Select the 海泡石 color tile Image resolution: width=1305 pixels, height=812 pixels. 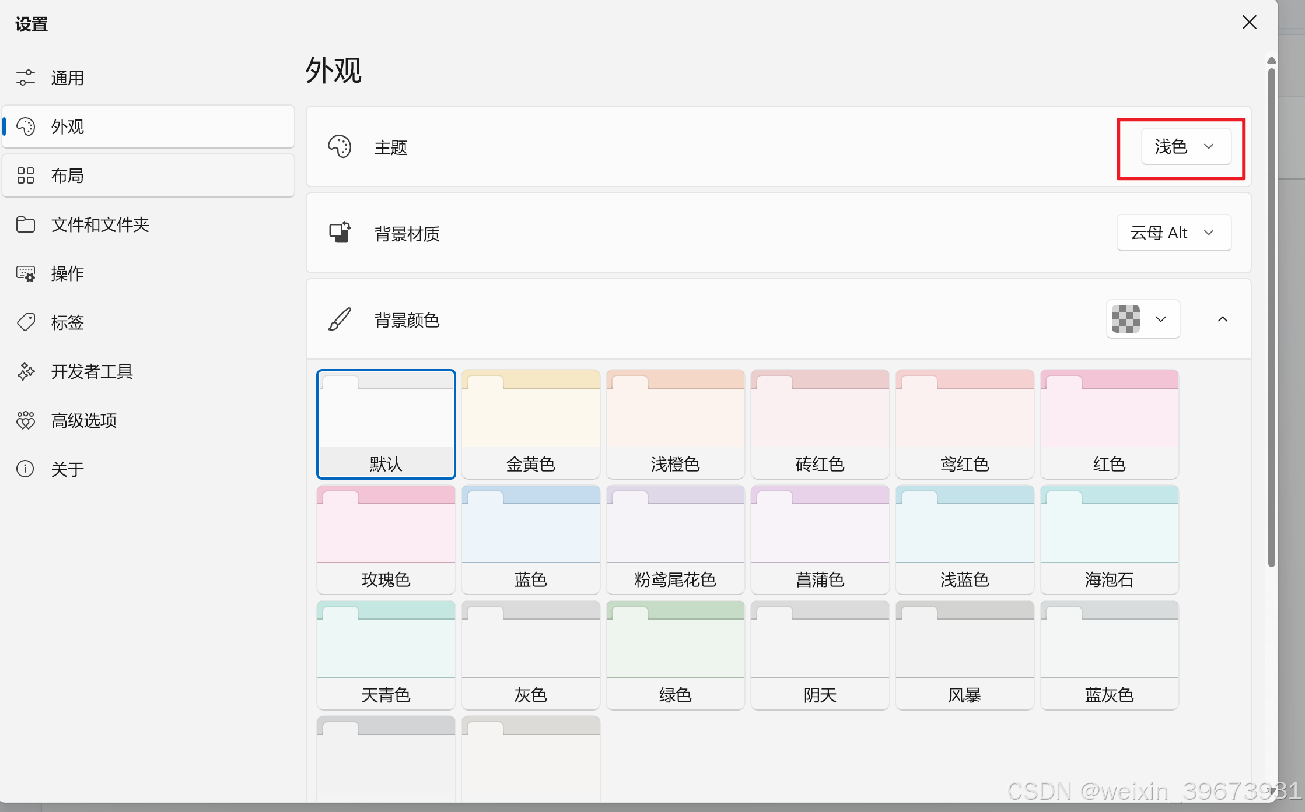[x=1109, y=539]
